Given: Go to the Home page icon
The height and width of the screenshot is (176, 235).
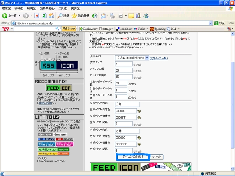Looking at the screenshot, I should coord(51,16).
